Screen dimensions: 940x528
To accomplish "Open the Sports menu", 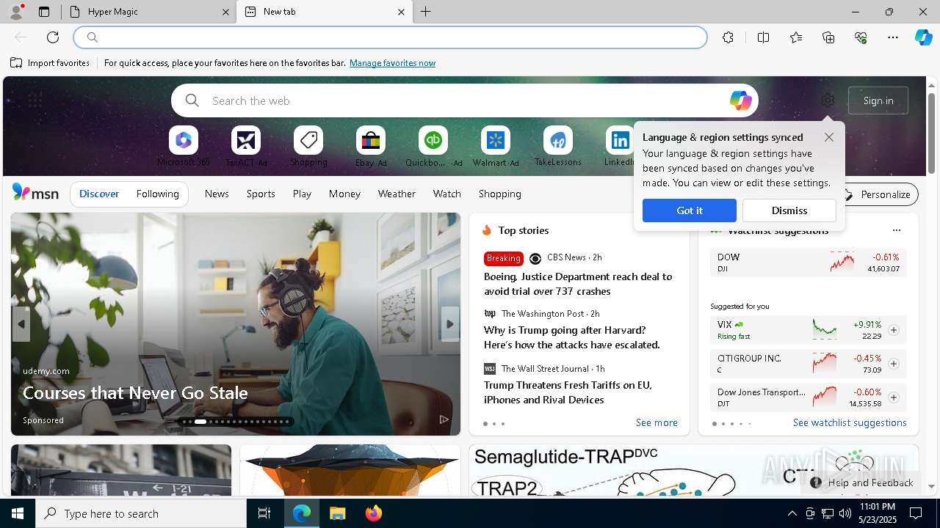I will (x=261, y=194).
